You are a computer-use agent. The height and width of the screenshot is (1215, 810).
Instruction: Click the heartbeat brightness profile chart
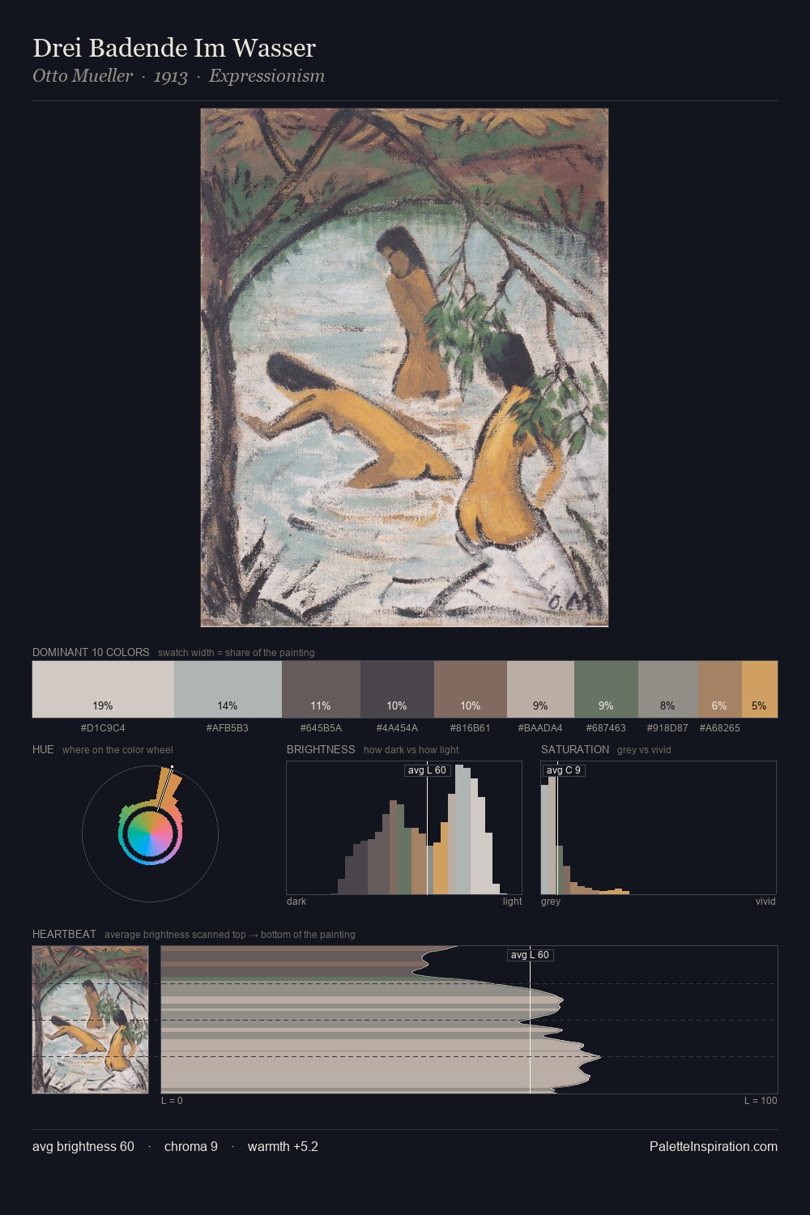[x=469, y=1020]
